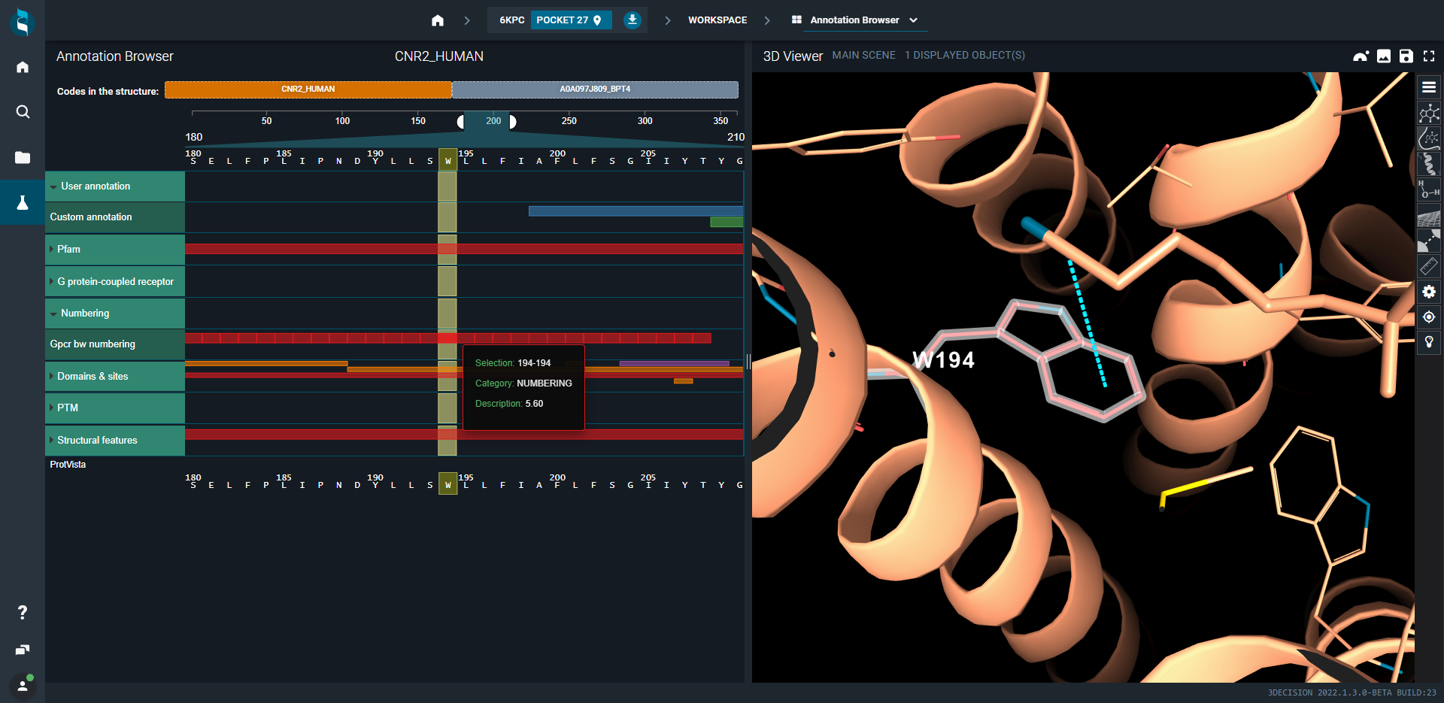Screen dimensions: 1444x703
Task: Select the pocket residues display tool
Action: 1429,138
